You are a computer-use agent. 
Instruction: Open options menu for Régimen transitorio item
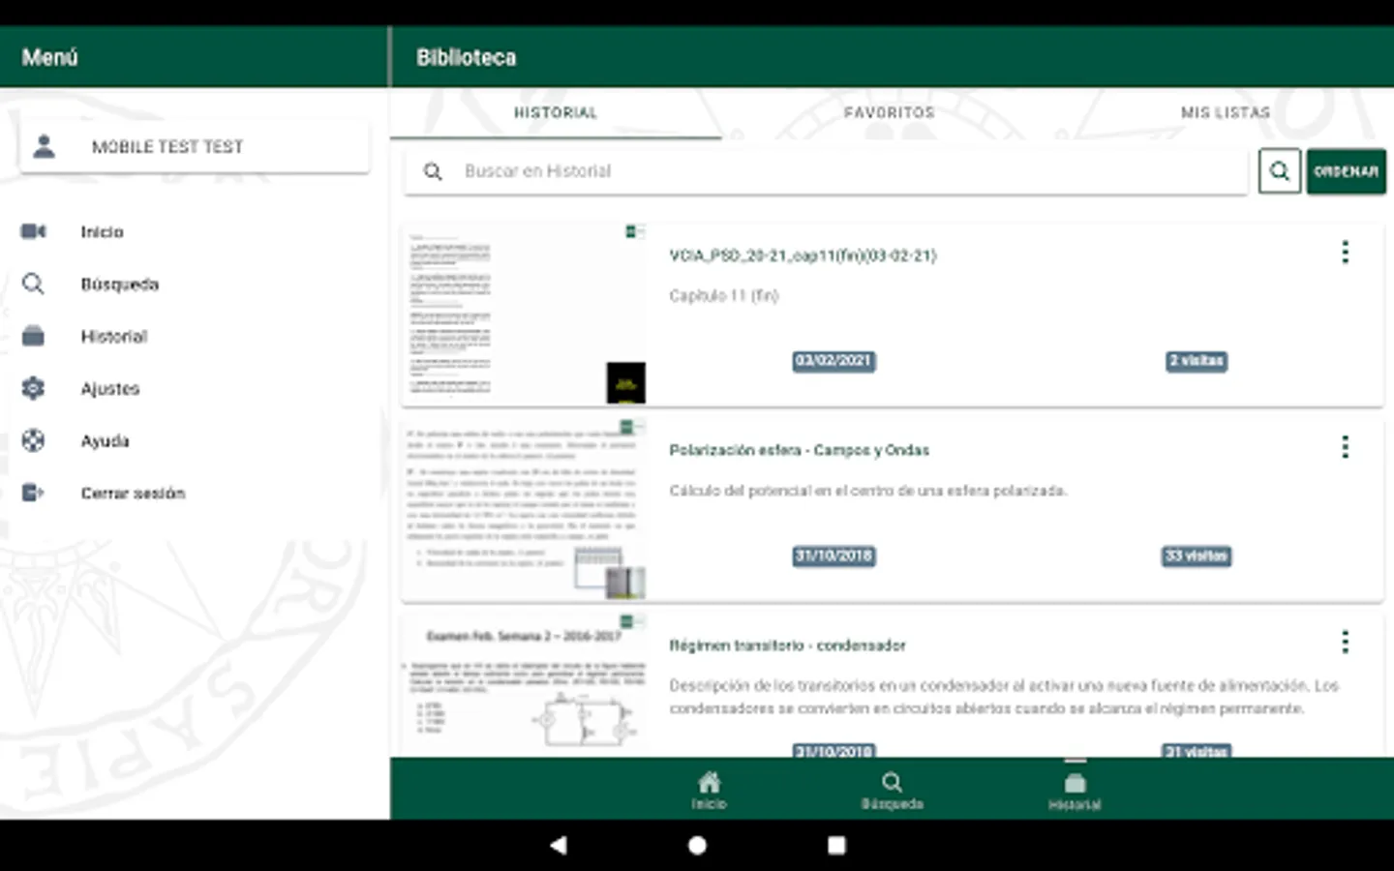point(1345,642)
